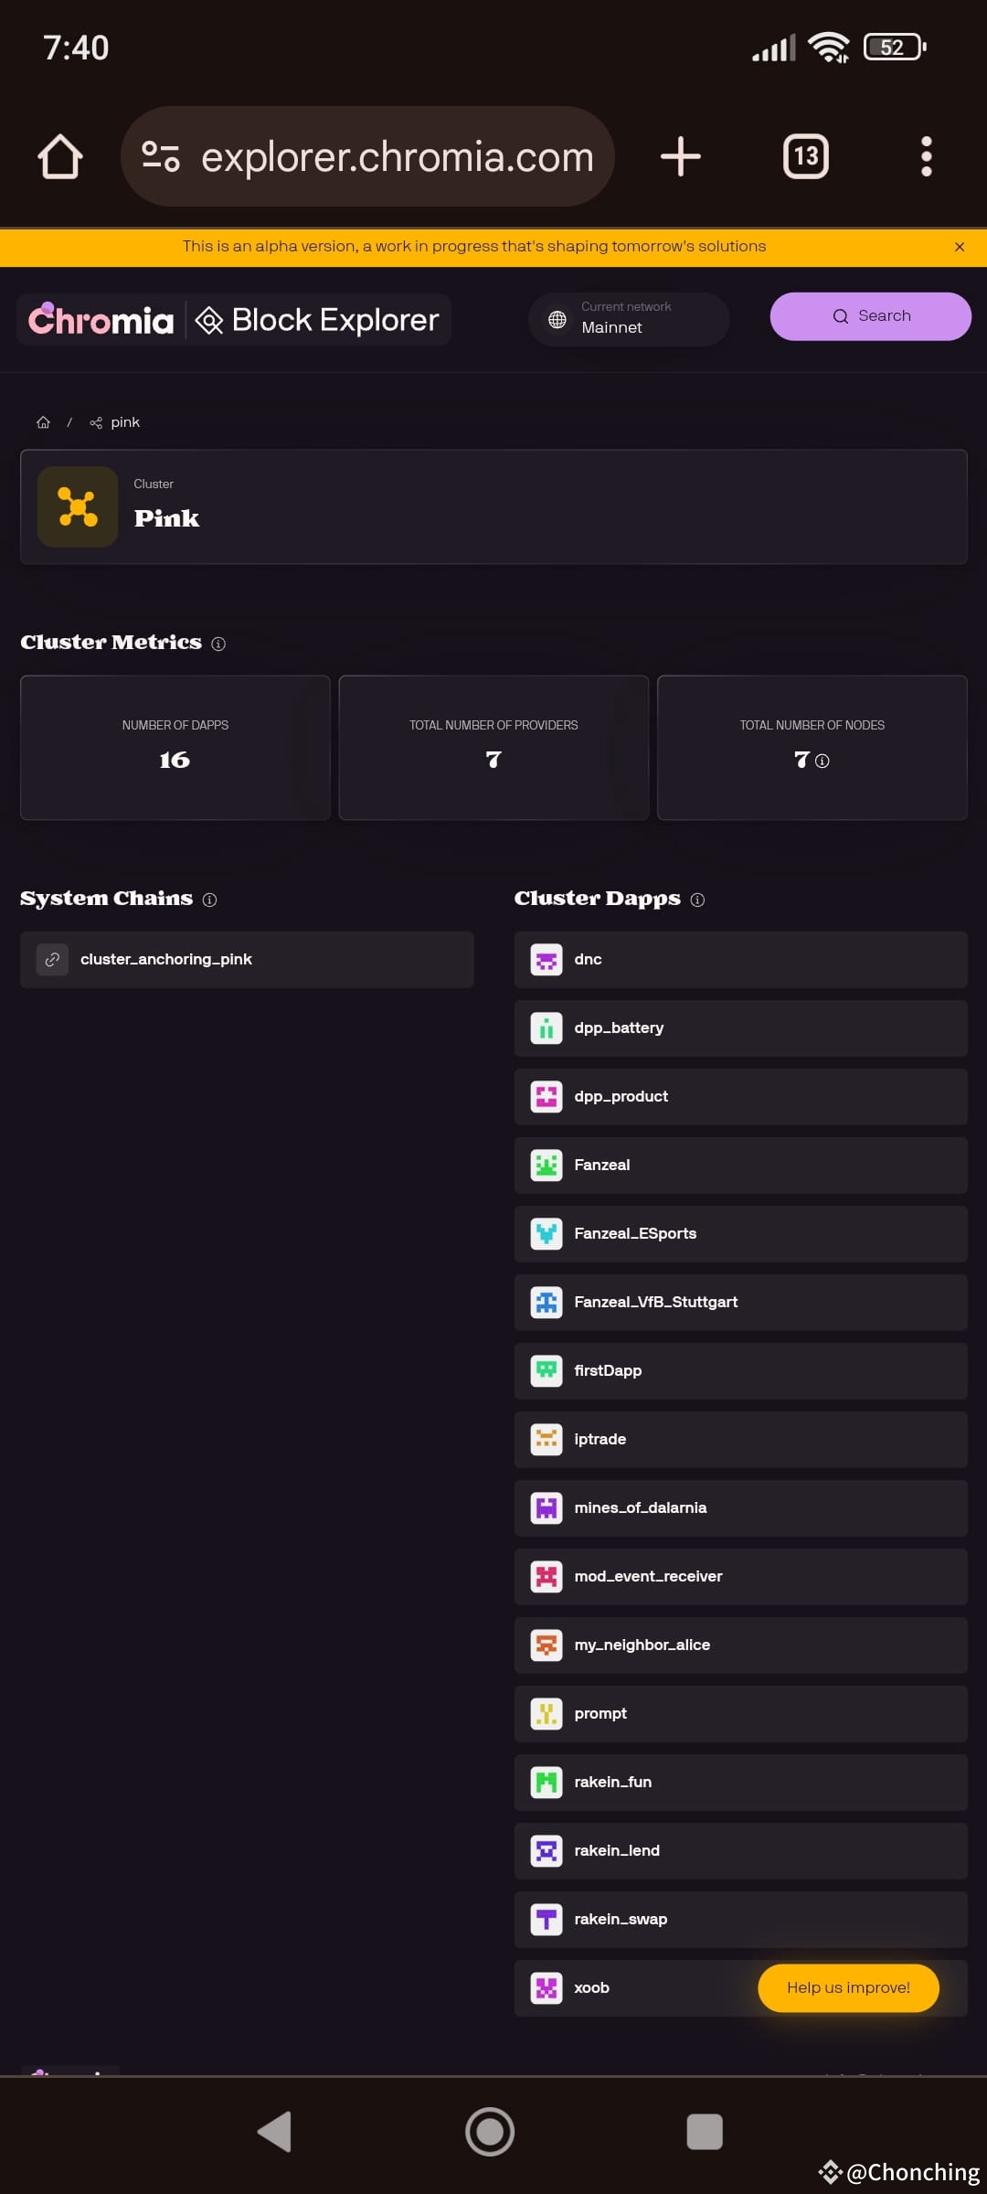Open a new browser tab with plus icon

pos(681,156)
